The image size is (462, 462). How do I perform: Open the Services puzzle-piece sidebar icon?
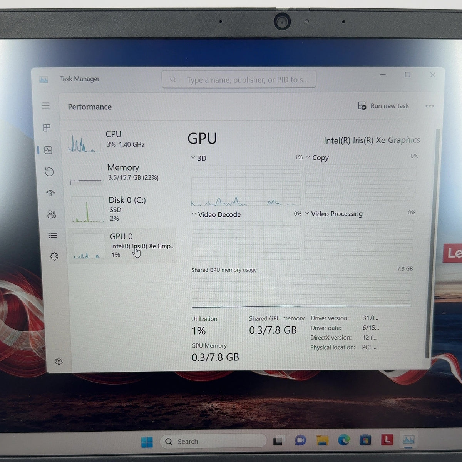(54, 256)
